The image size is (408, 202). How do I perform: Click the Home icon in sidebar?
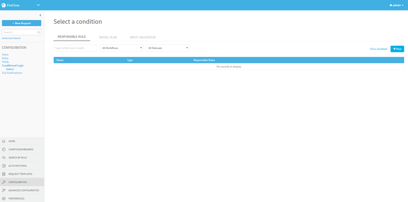[x=4, y=141]
